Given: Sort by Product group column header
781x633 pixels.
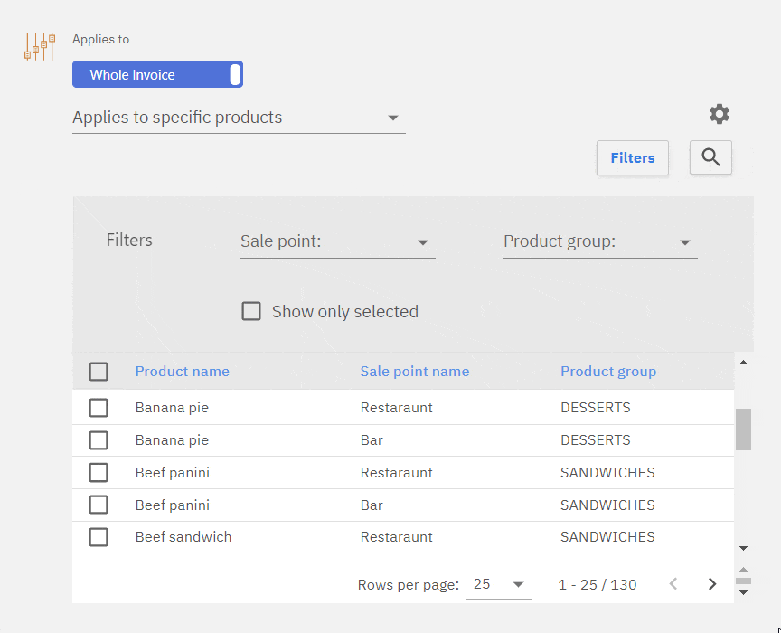Looking at the screenshot, I should [608, 372].
